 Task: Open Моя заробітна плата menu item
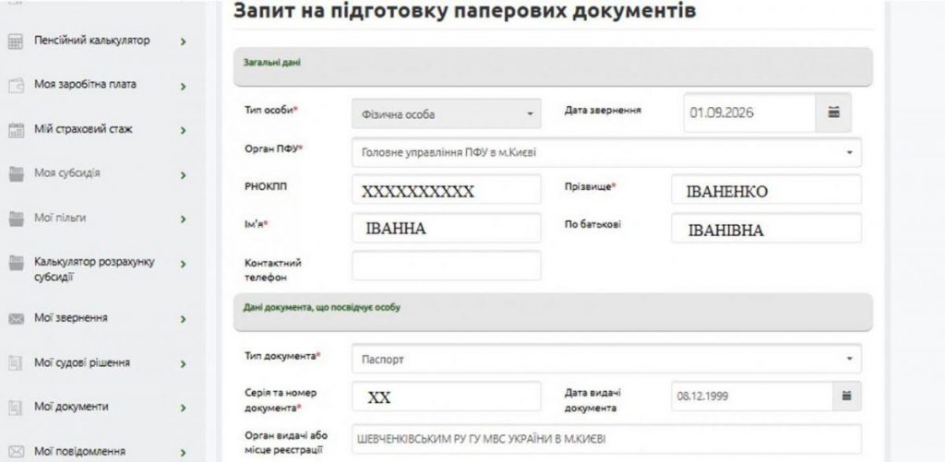coord(85,84)
